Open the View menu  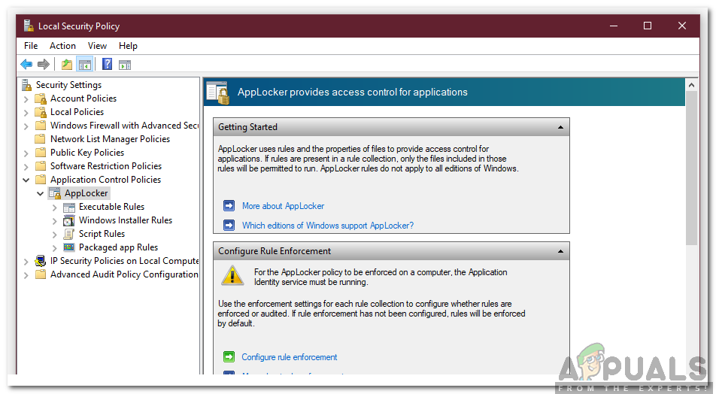pyautogui.click(x=97, y=46)
